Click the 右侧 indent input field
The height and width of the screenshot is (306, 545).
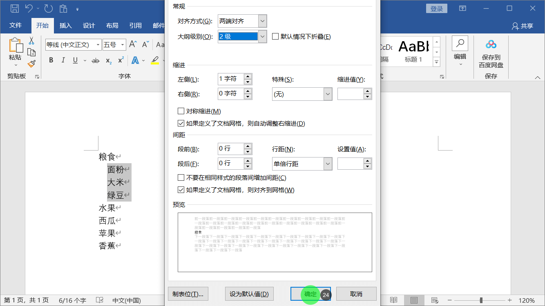click(x=231, y=94)
